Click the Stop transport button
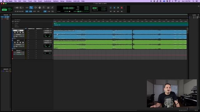 114,8
